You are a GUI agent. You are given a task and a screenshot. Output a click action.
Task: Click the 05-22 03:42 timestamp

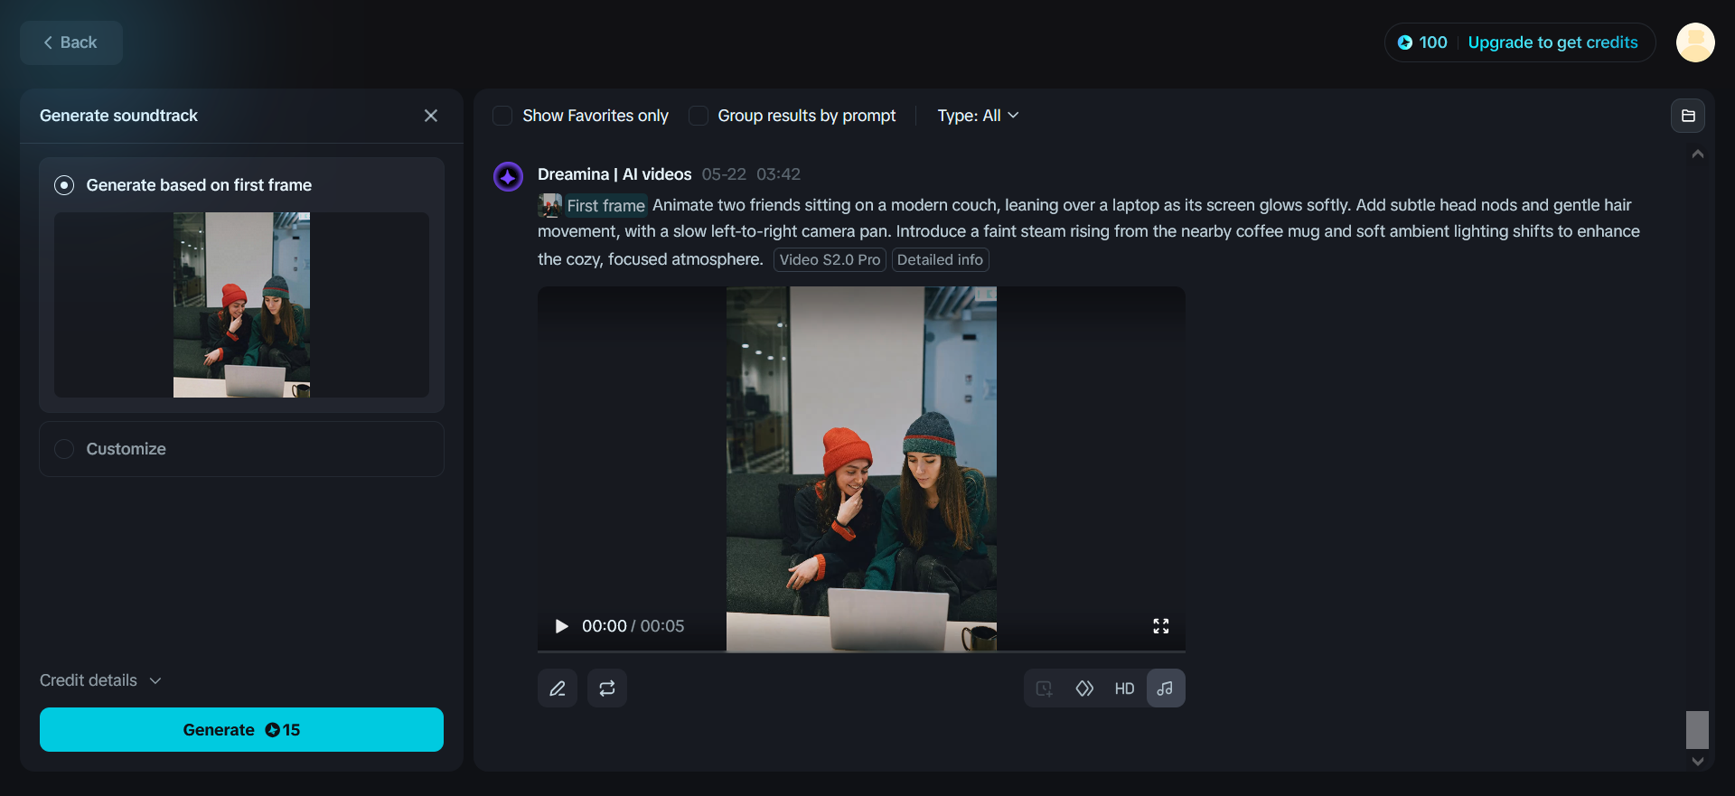coord(751,174)
